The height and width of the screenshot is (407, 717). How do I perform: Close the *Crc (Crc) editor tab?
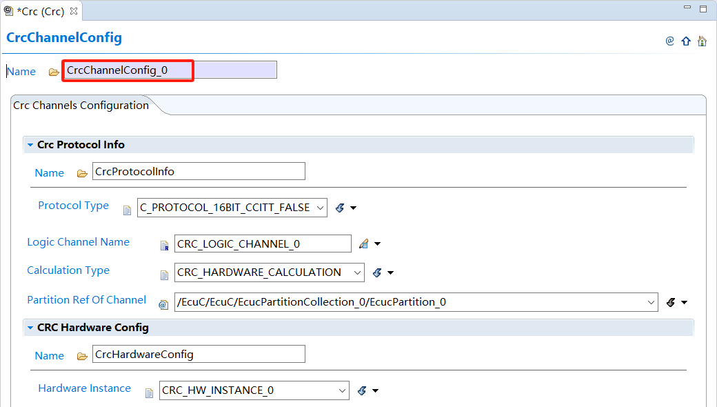[x=74, y=12]
